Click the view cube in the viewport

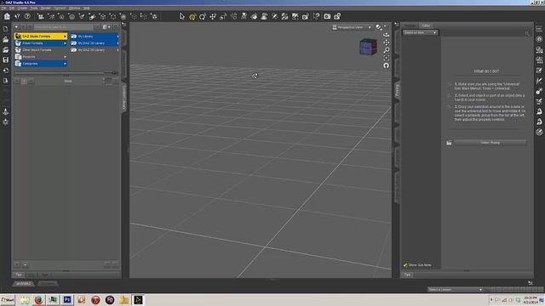[368, 47]
